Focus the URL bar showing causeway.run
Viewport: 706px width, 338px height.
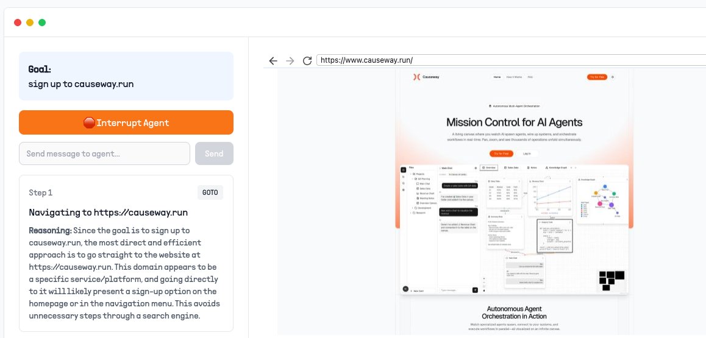[511, 60]
